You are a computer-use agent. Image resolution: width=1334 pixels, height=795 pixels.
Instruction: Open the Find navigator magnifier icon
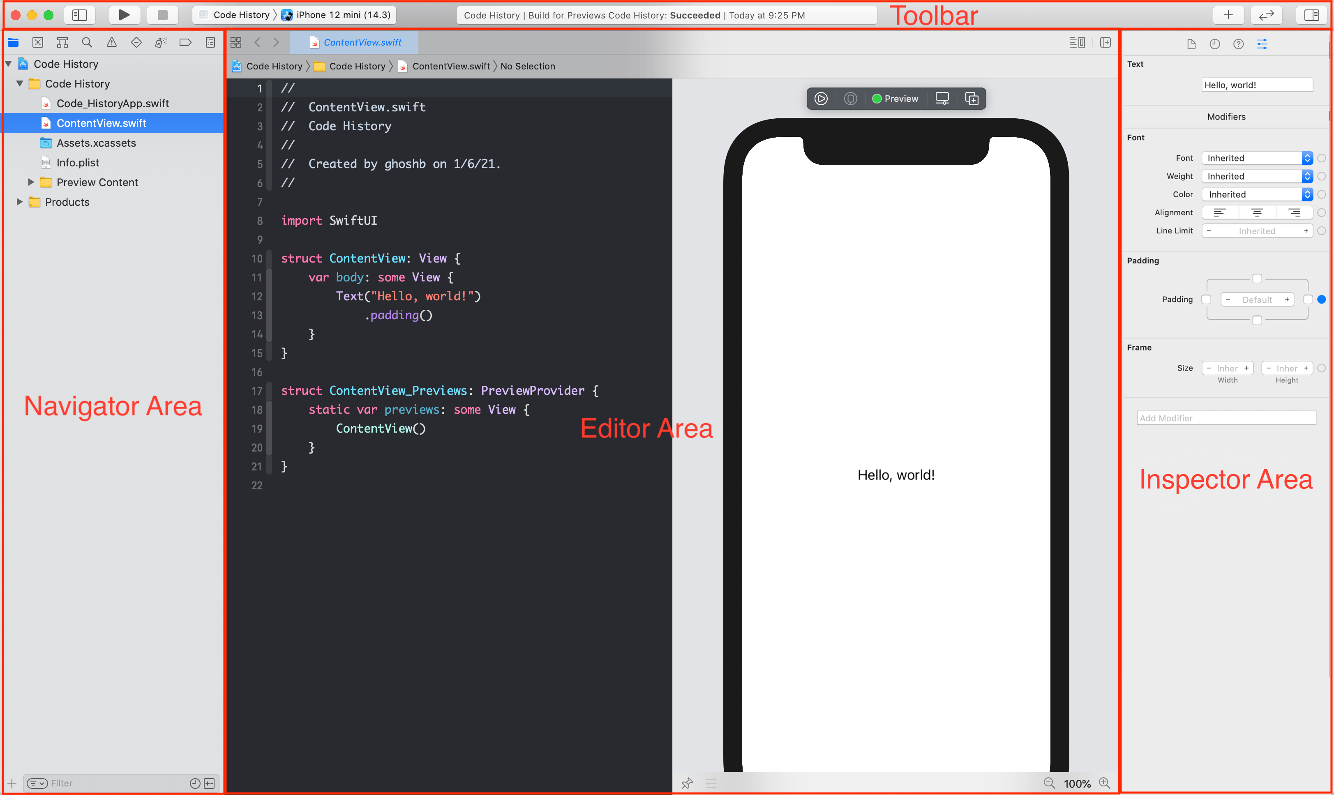click(87, 42)
